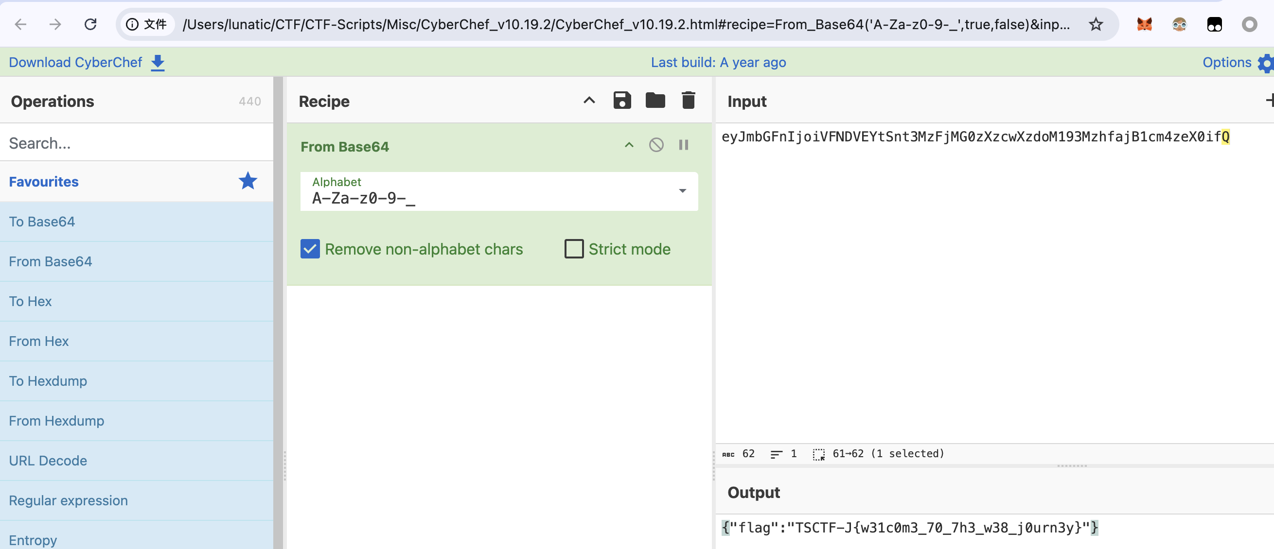Load a recipe using folder icon
This screenshot has height=549, width=1274.
coord(655,100)
